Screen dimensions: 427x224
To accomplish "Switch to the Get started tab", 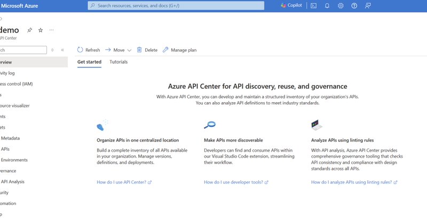I will [x=89, y=62].
